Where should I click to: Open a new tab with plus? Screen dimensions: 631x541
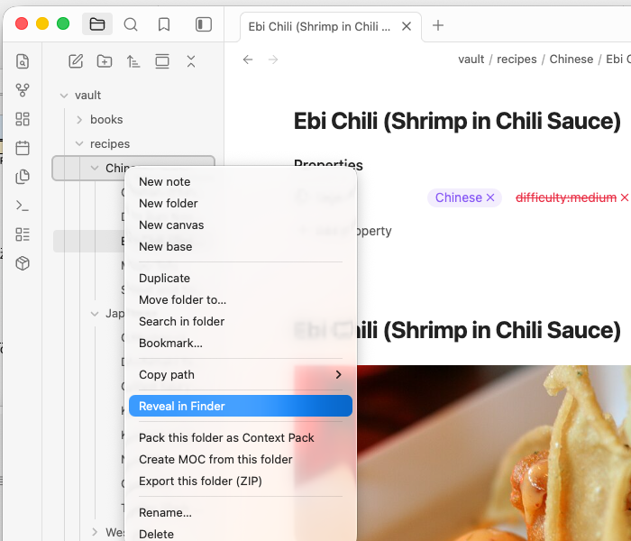click(x=438, y=25)
